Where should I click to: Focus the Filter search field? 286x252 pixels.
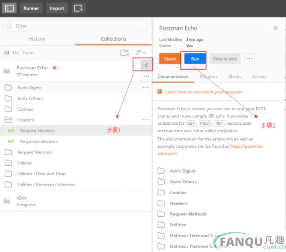coord(75,26)
